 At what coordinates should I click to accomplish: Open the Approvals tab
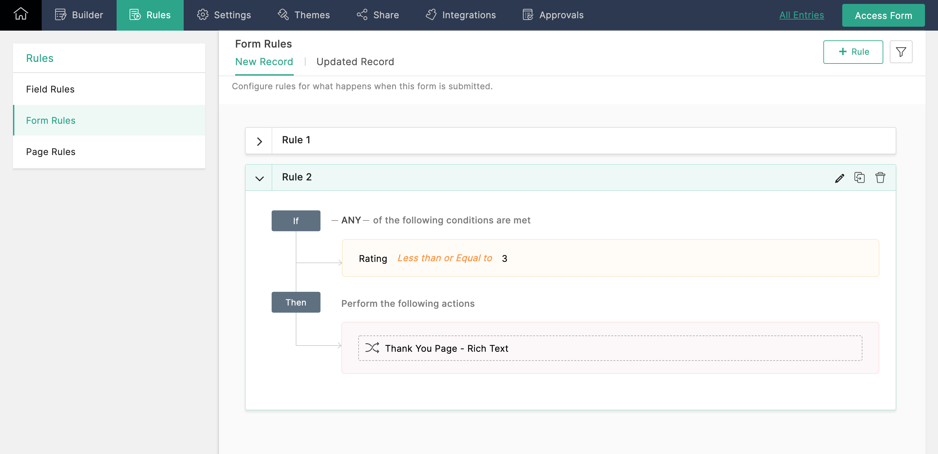553,15
